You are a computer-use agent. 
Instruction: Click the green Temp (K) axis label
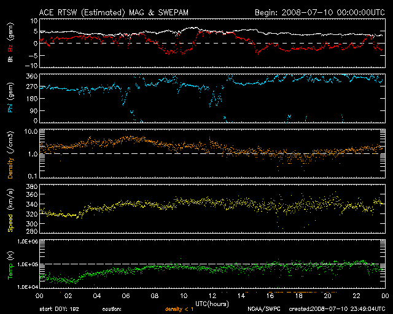pos(10,264)
